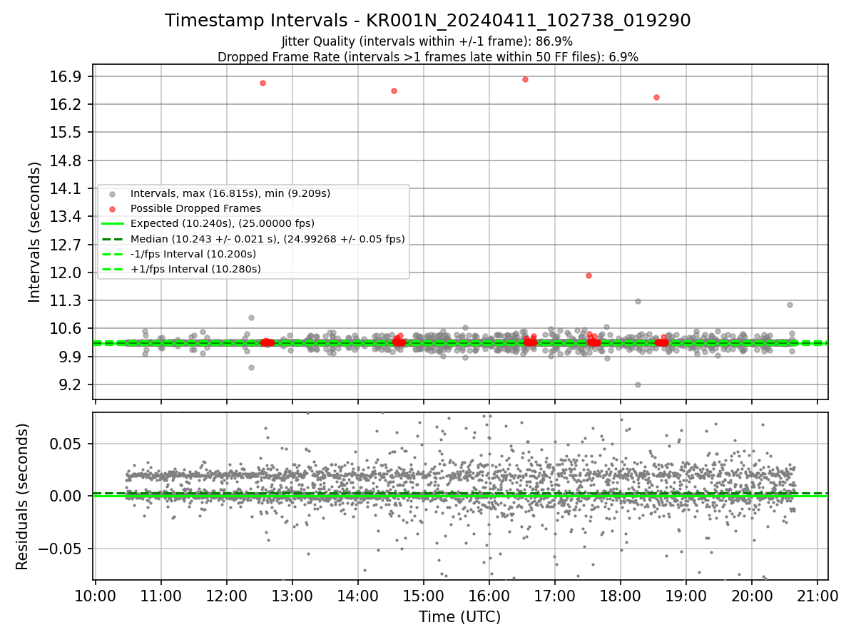The height and width of the screenshot is (642, 856).
Task: Click the red outlier point near 14:30 at 16.5s
Action: point(394,91)
